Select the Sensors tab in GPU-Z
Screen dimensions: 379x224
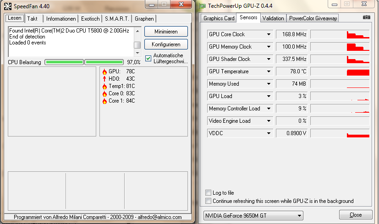click(248, 17)
